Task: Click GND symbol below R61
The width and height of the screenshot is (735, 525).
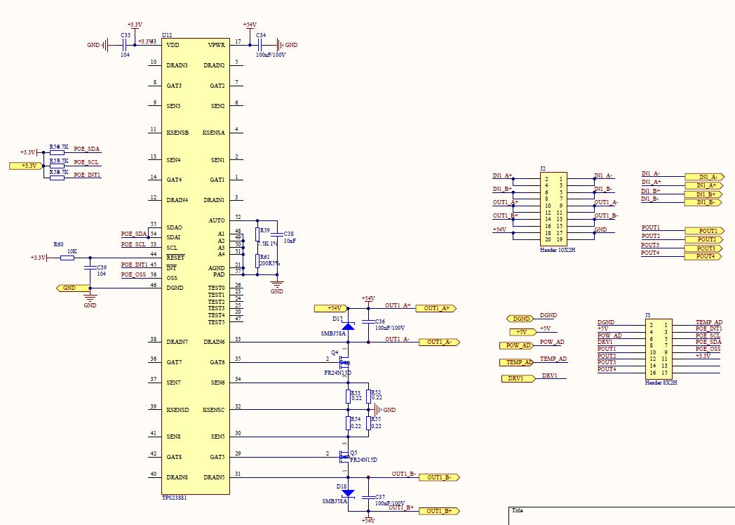Action: pos(277,284)
